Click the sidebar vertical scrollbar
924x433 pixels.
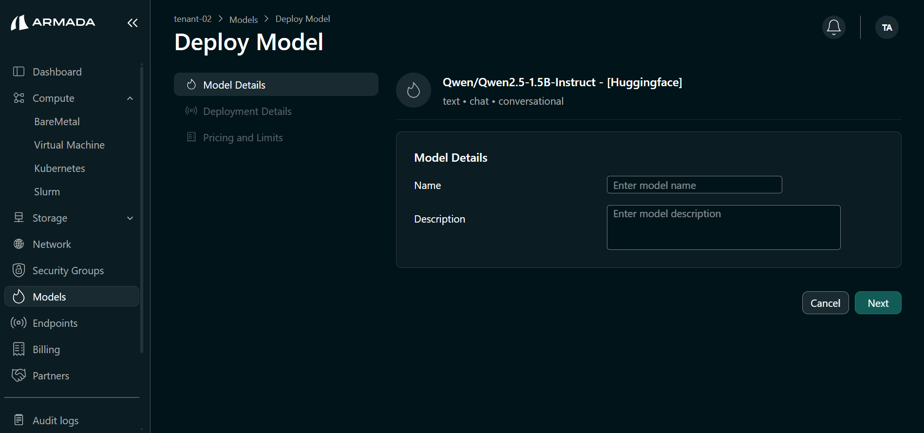142,209
